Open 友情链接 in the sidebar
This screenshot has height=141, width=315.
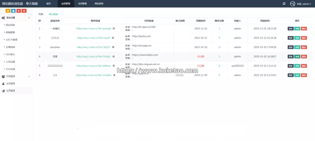(11, 47)
